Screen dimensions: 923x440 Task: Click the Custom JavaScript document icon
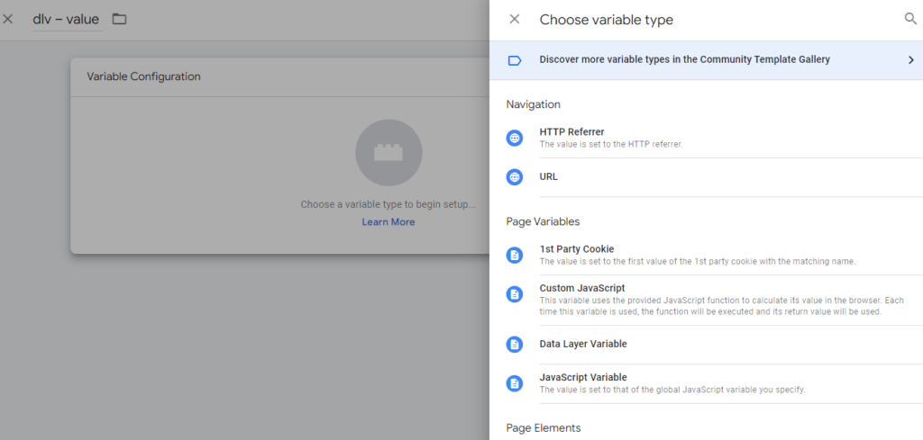(515, 294)
